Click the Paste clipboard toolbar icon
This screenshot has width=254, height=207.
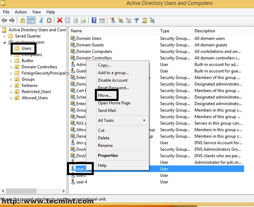click(x=49, y=20)
